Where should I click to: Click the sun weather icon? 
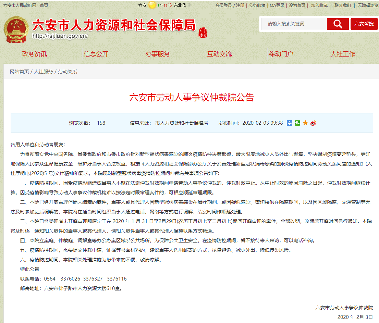pos(152,5)
